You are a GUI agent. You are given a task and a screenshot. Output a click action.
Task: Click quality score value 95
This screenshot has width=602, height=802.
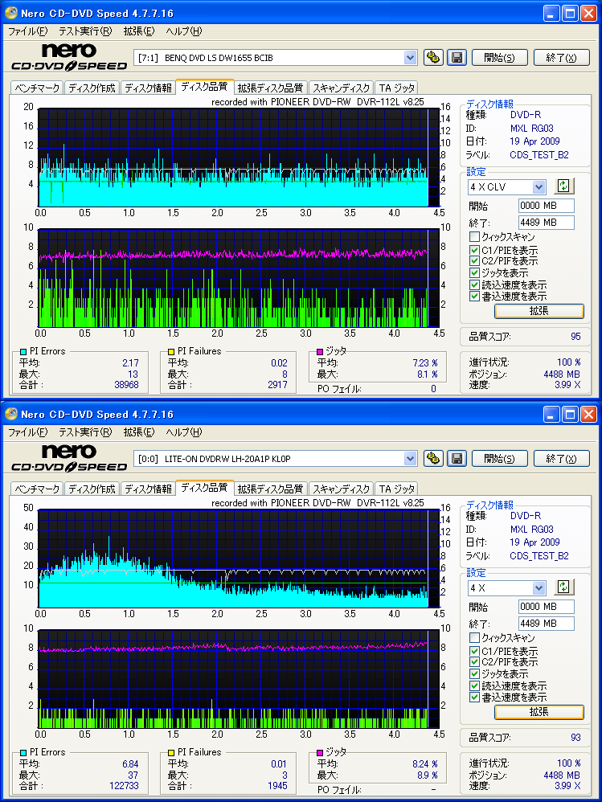point(575,337)
